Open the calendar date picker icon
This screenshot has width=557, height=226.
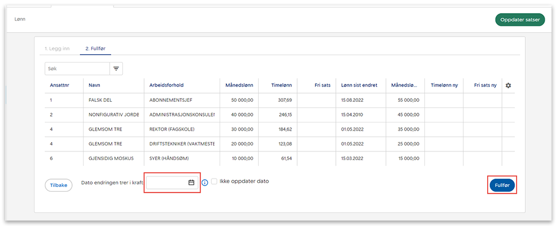point(191,182)
